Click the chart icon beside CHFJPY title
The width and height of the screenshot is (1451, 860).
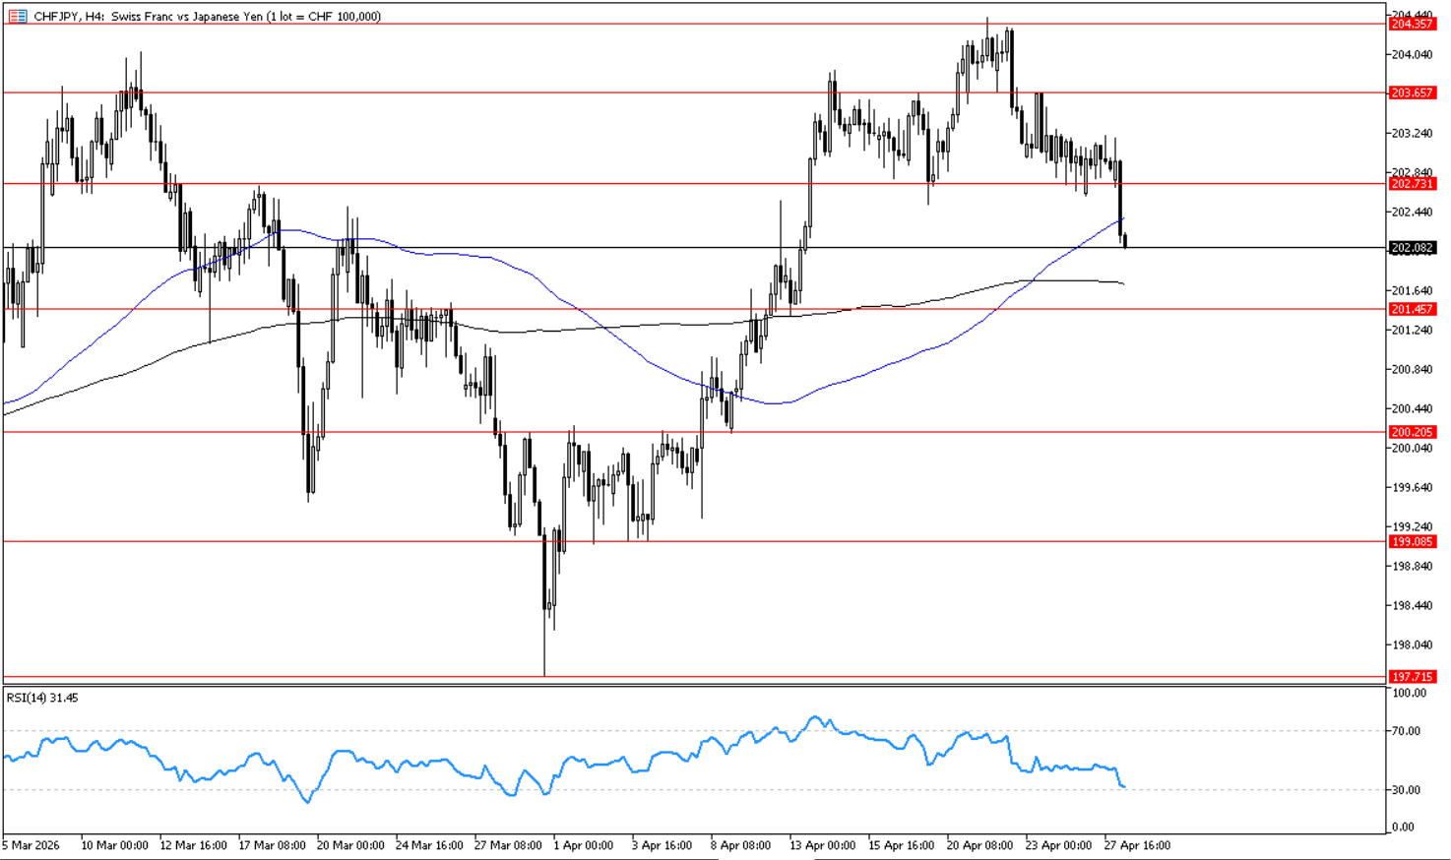pyautogui.click(x=17, y=16)
